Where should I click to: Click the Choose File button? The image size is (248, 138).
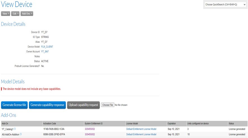point(108,105)
